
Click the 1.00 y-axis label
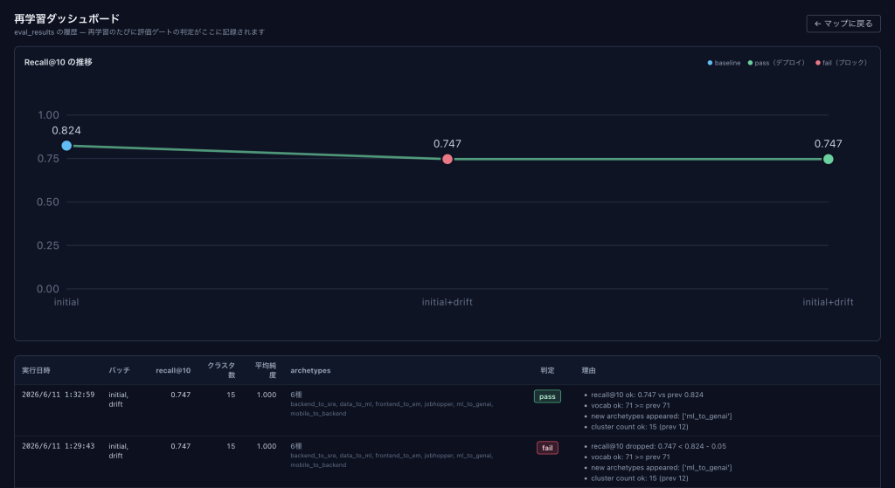tap(49, 115)
